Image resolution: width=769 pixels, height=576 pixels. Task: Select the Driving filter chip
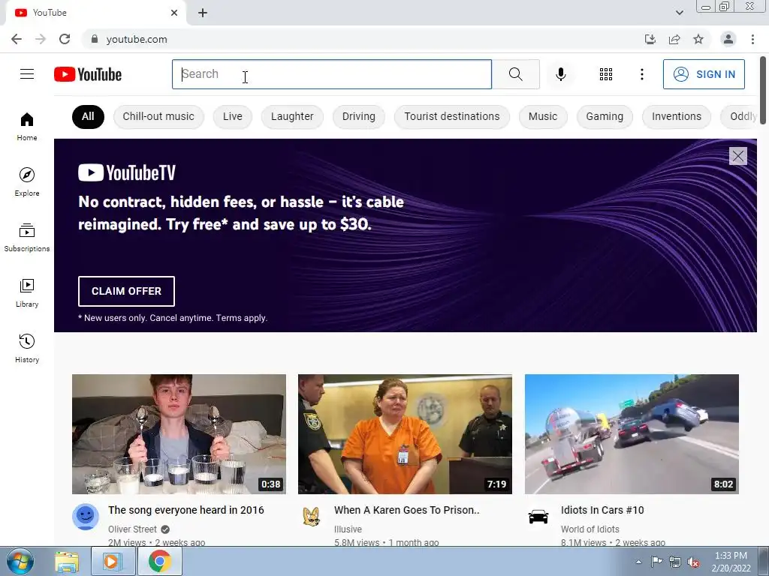[358, 116]
